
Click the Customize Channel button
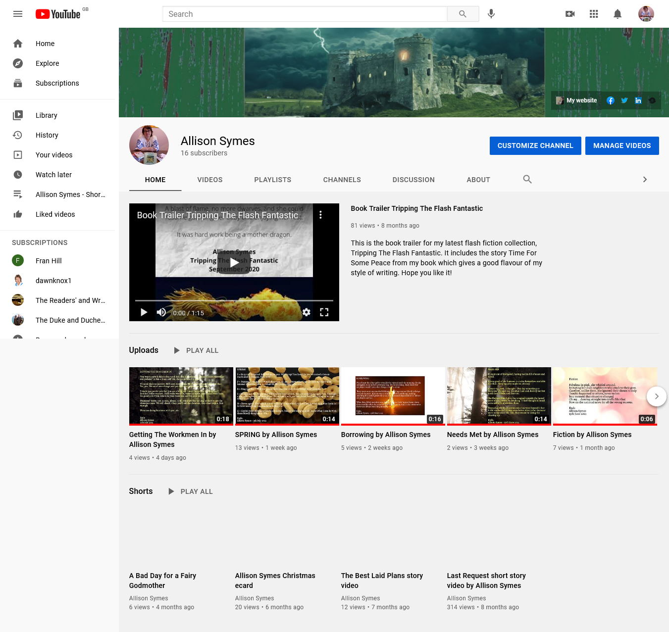pyautogui.click(x=535, y=146)
